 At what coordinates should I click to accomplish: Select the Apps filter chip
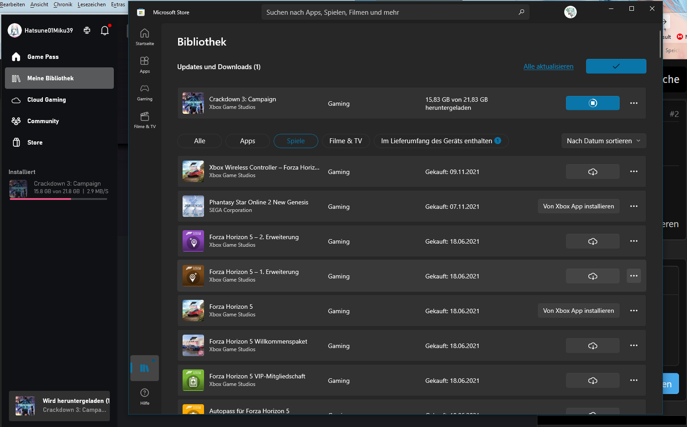tap(247, 141)
